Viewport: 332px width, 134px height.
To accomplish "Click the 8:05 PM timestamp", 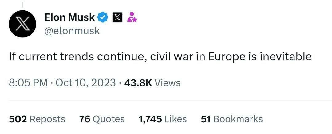I will tap(28, 83).
